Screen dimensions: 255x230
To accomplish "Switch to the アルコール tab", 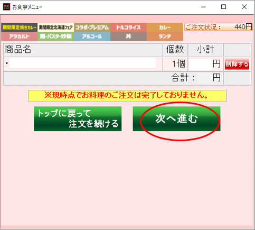I will coord(92,36).
